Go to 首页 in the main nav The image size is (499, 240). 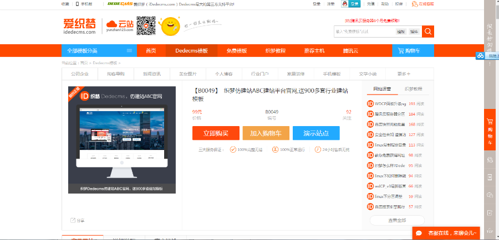coord(151,51)
